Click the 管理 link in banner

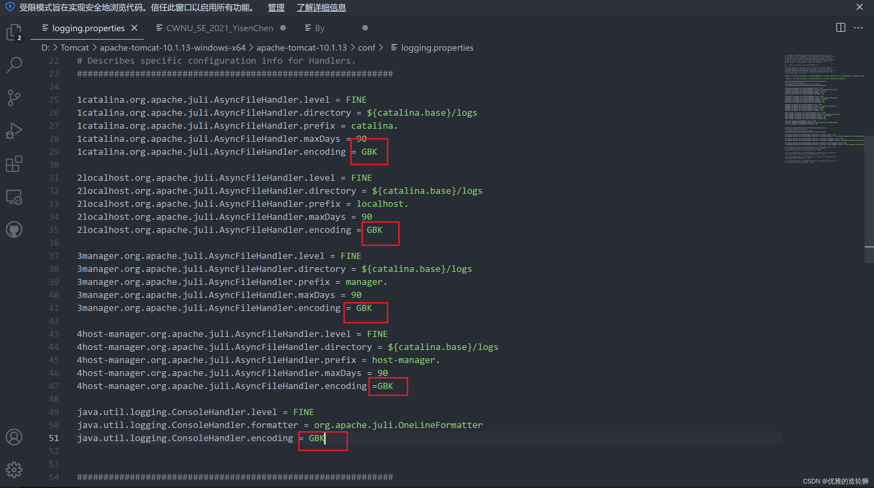click(276, 7)
